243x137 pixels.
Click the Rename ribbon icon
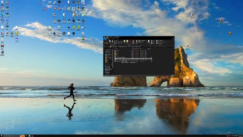(x=133, y=41)
